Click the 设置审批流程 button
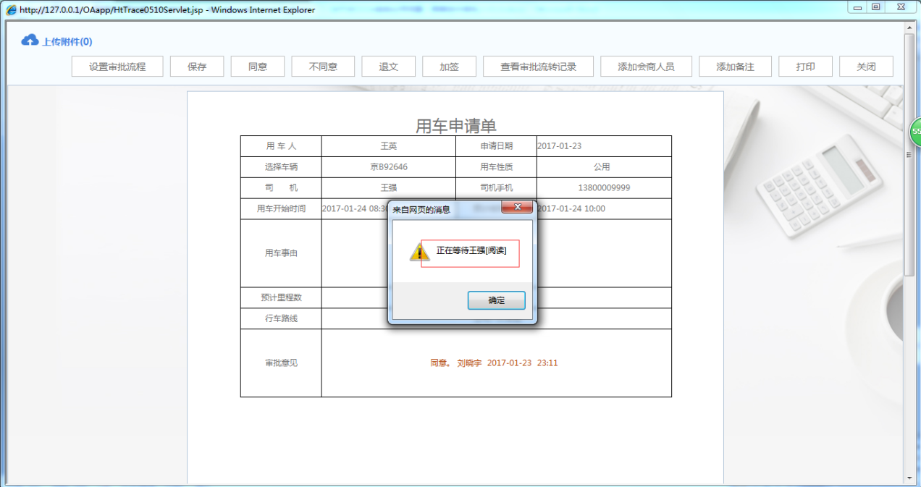921x487 pixels. [117, 66]
